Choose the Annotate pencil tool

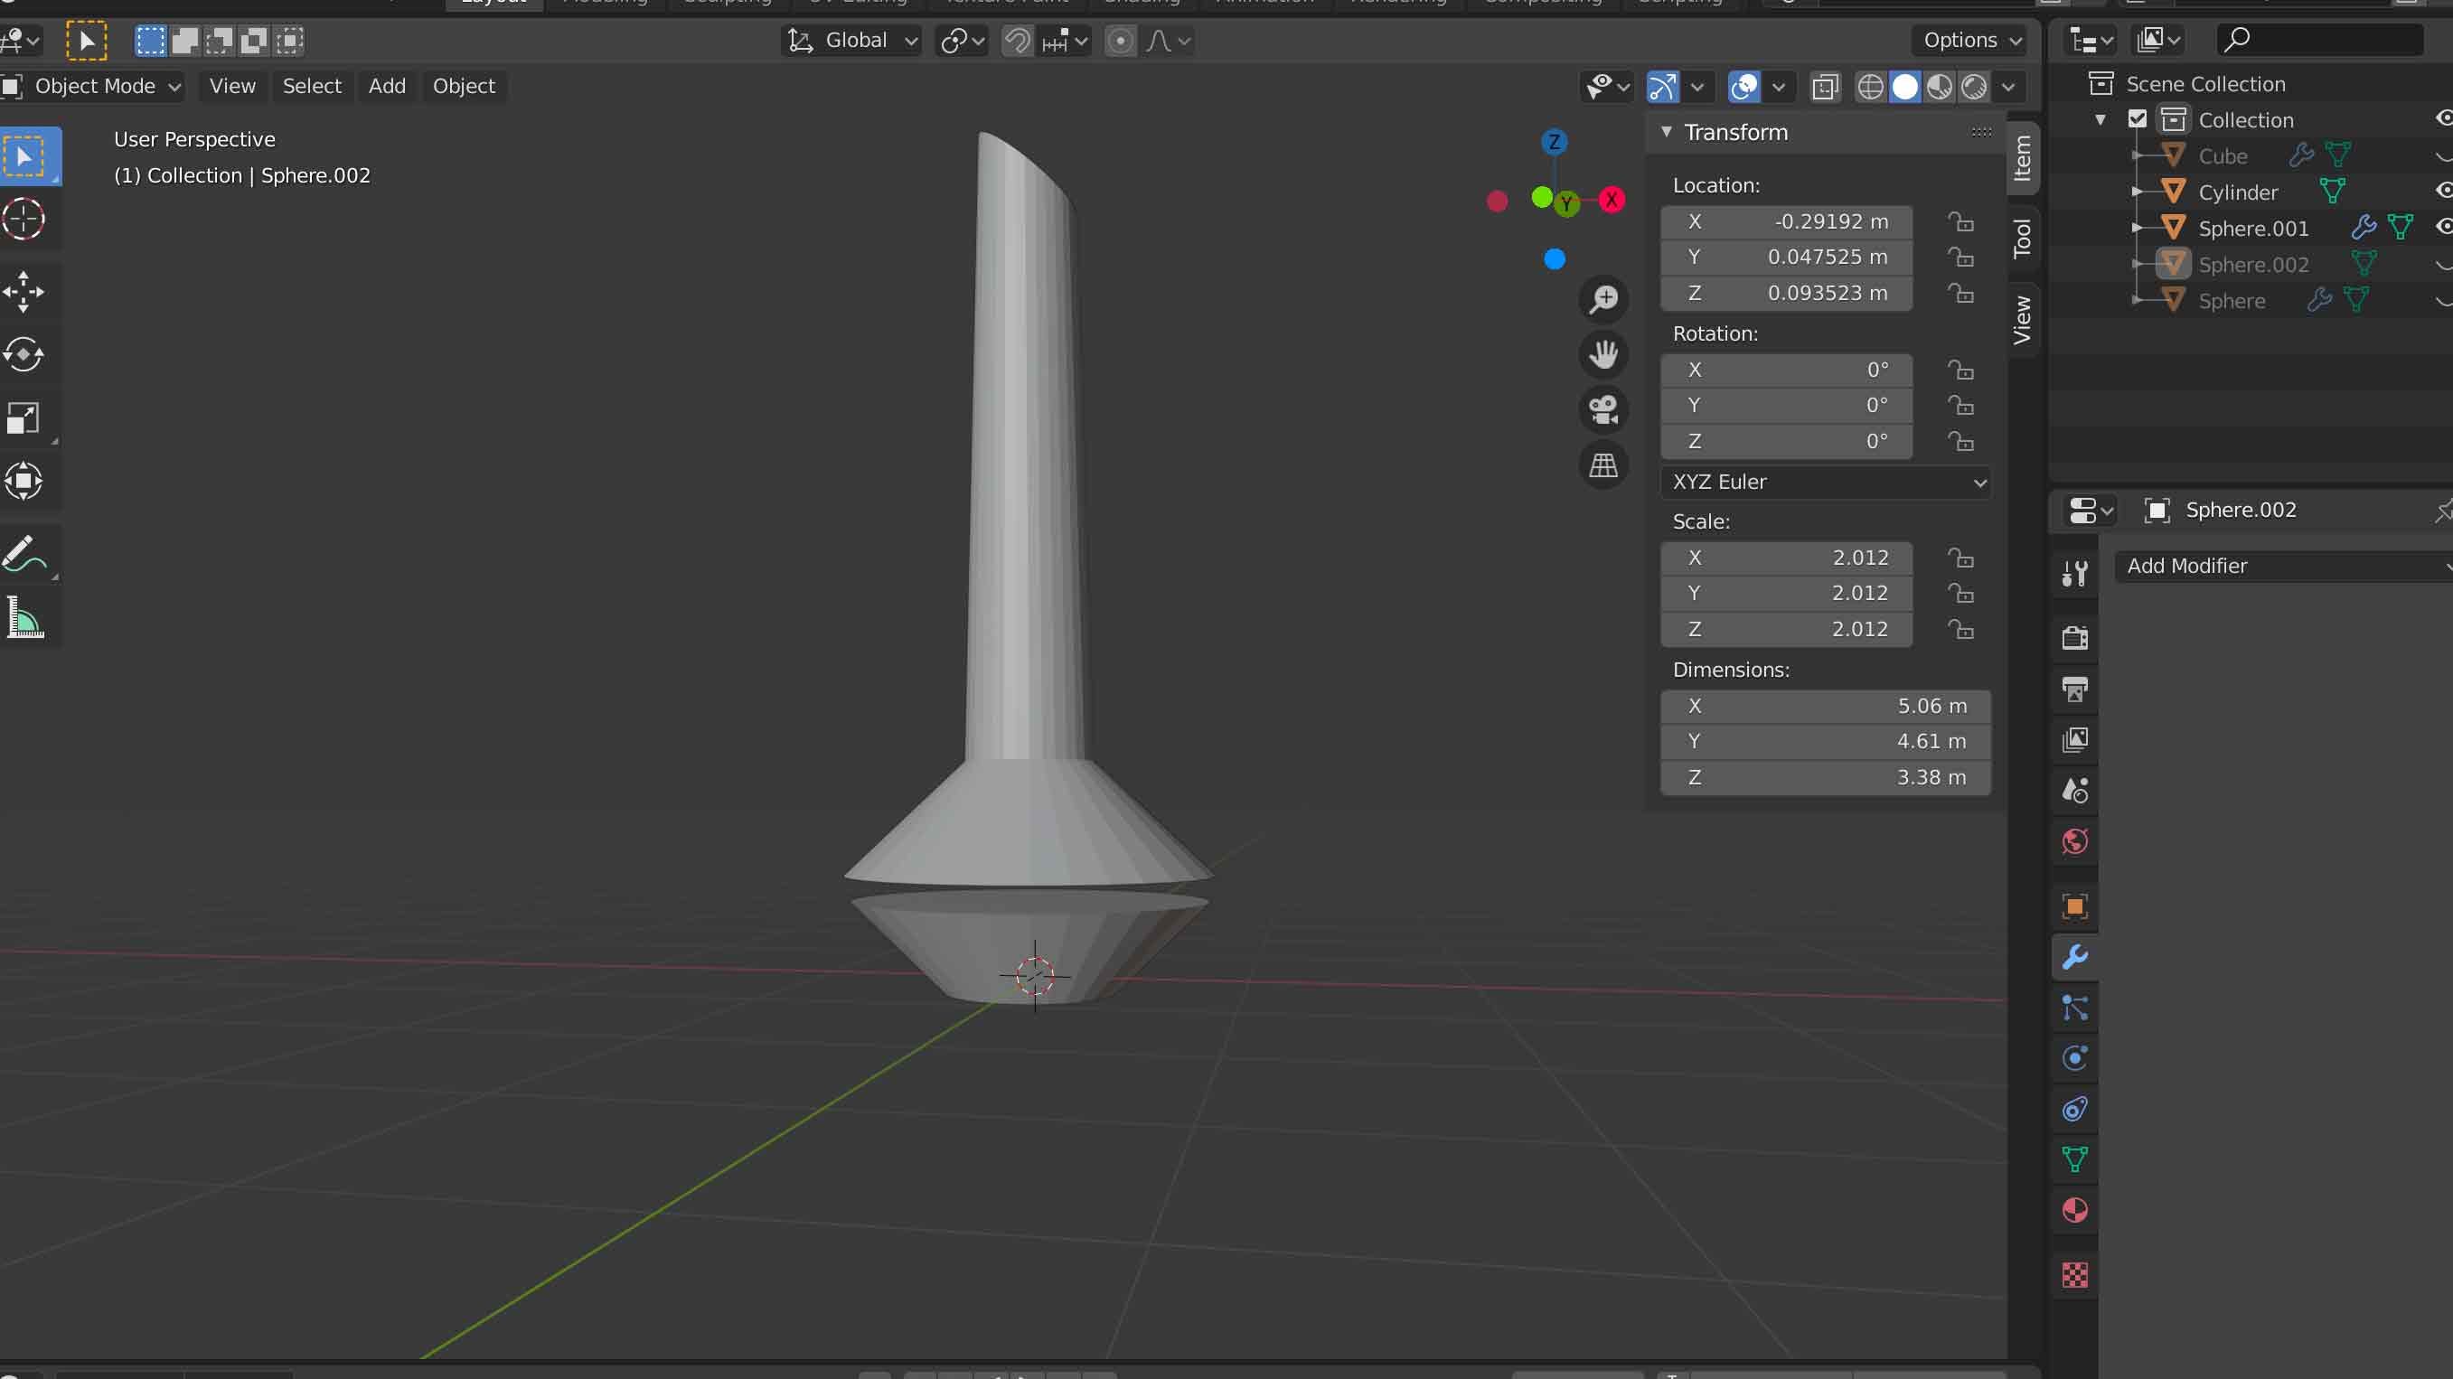point(23,553)
